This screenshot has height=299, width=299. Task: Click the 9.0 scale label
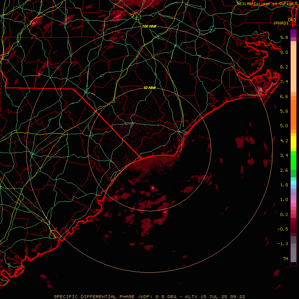pos(284,52)
